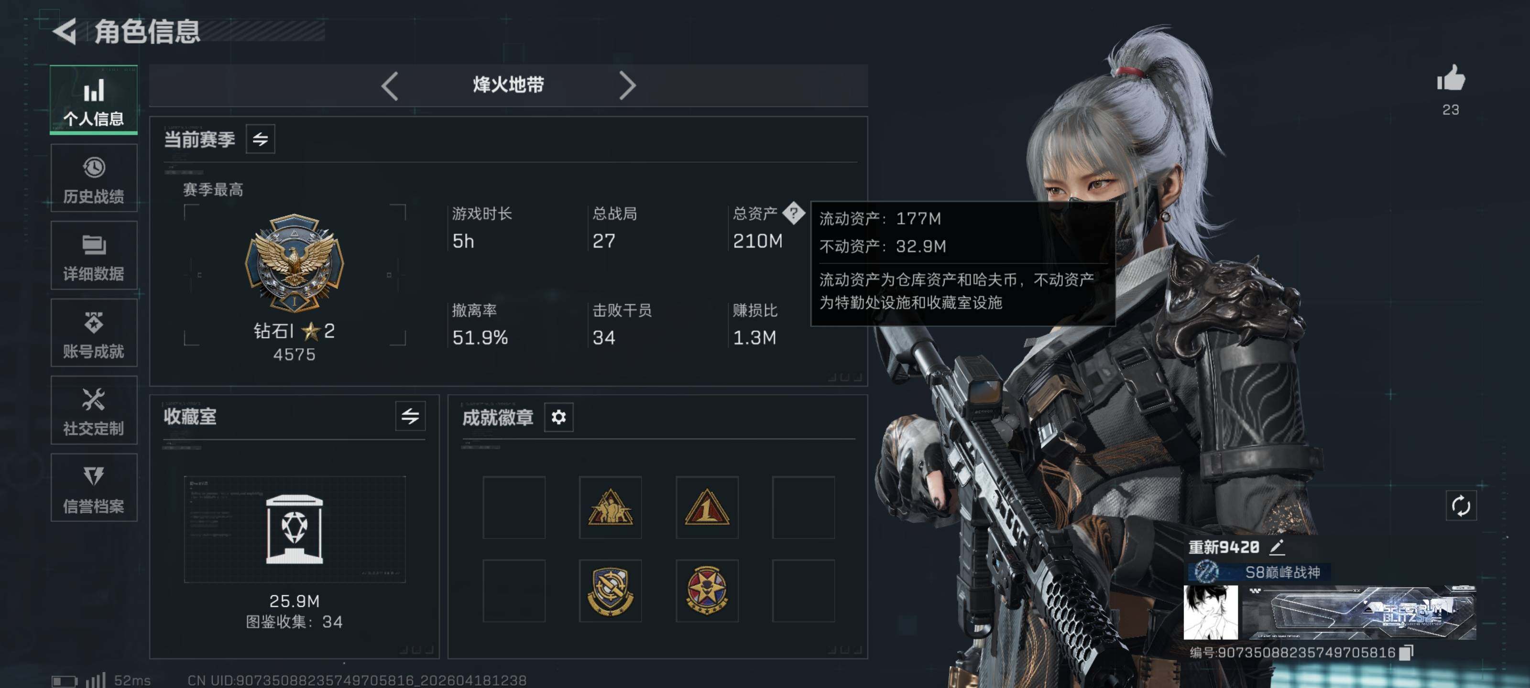Toggle the 当前赛季 season switch button
The image size is (1530, 688).
pos(260,140)
